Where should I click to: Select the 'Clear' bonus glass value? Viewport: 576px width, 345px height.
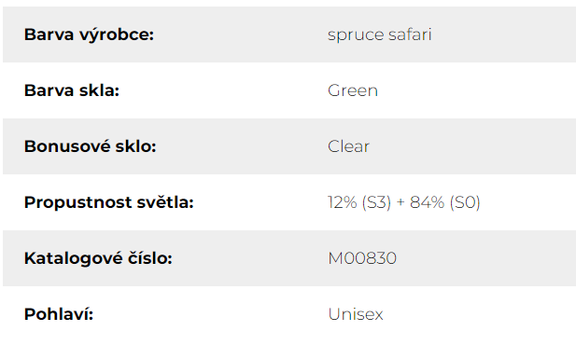pyautogui.click(x=348, y=146)
